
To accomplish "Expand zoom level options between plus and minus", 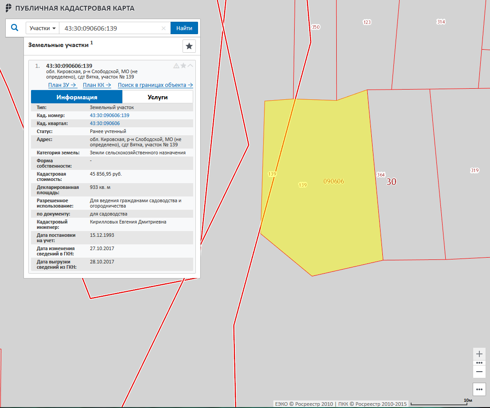I will [479, 363].
